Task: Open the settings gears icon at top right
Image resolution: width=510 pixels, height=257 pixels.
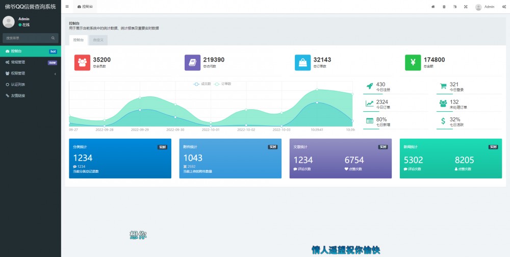Action: [504, 7]
